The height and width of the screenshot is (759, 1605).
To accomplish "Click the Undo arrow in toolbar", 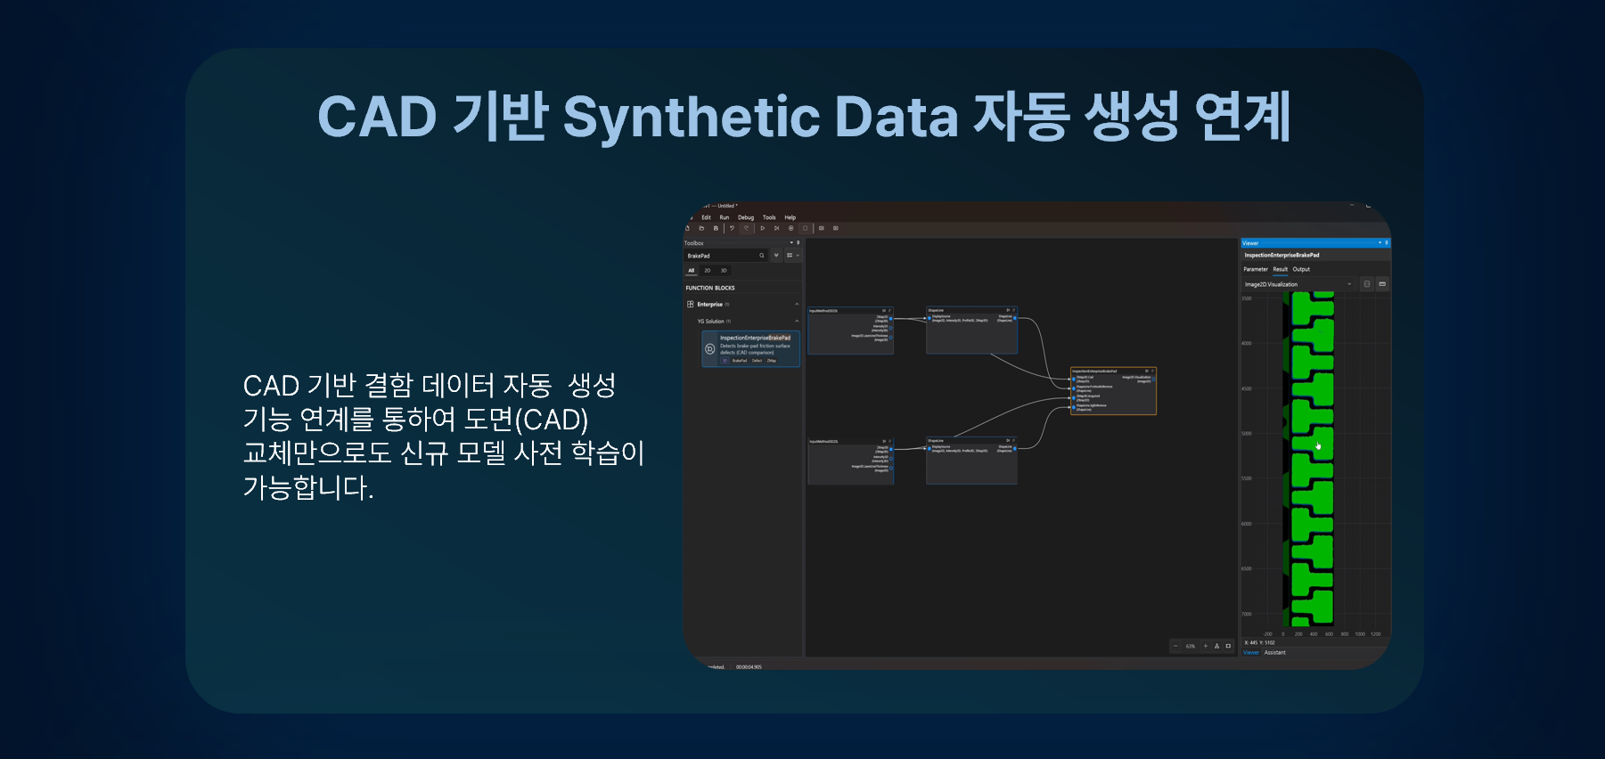I will tap(732, 228).
